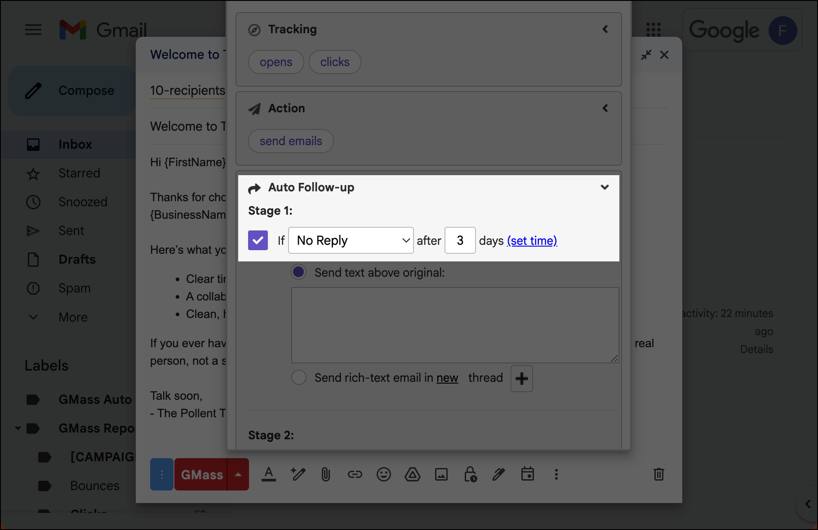Insert photo icon

(x=441, y=474)
